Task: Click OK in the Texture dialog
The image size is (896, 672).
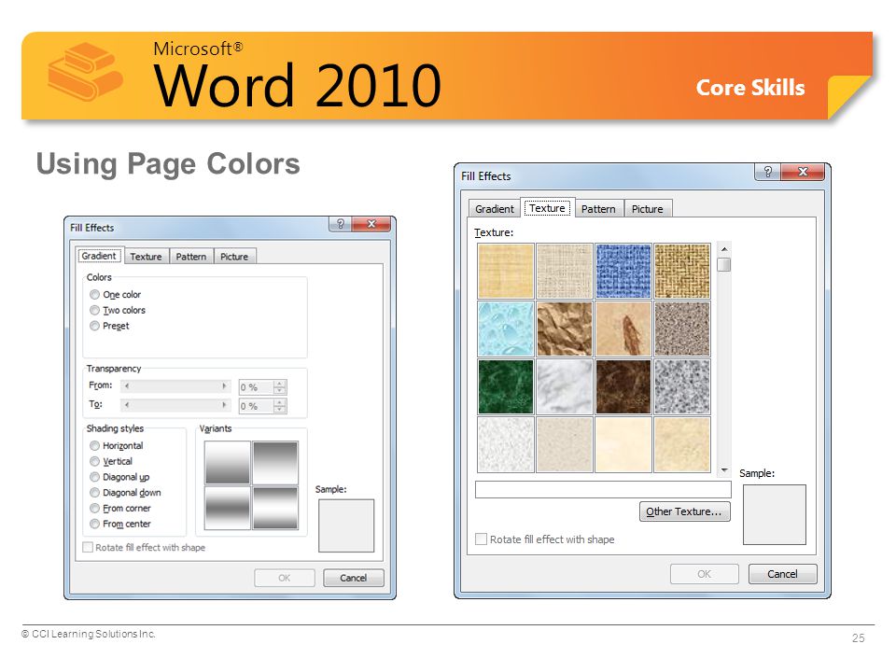Action: tap(704, 574)
